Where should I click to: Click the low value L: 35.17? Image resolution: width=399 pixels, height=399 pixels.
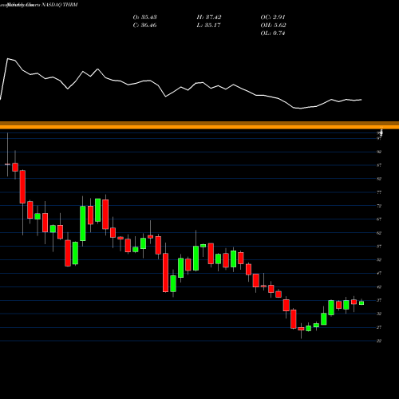[x=208, y=26]
